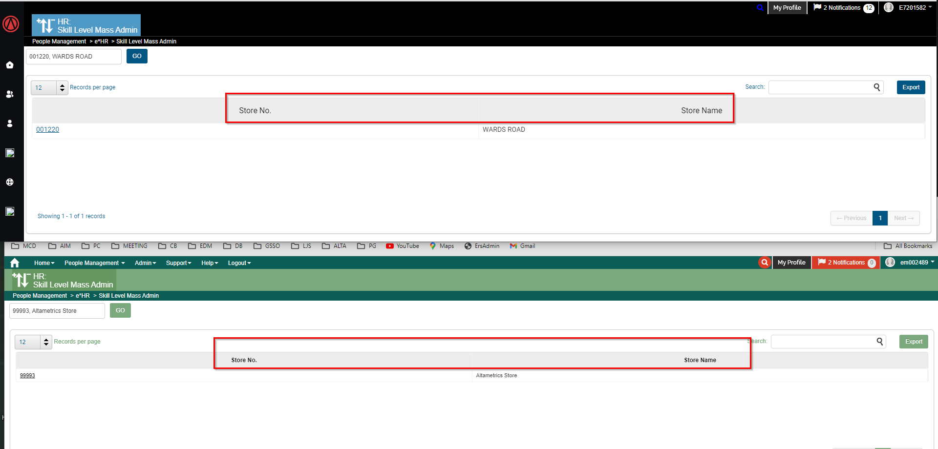938x449 pixels.
Task: Click the flag icon beside notifications badge 12
Action: pyautogui.click(x=817, y=7)
